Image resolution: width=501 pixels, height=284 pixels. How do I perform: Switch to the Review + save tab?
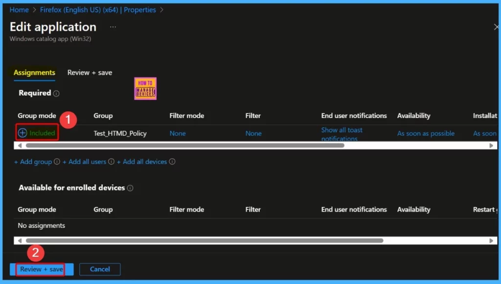pyautogui.click(x=90, y=73)
